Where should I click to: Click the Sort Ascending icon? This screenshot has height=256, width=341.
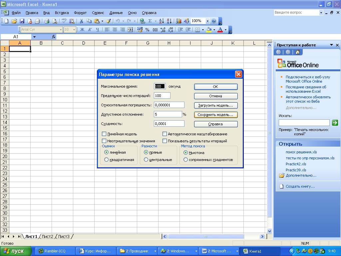(162, 21)
